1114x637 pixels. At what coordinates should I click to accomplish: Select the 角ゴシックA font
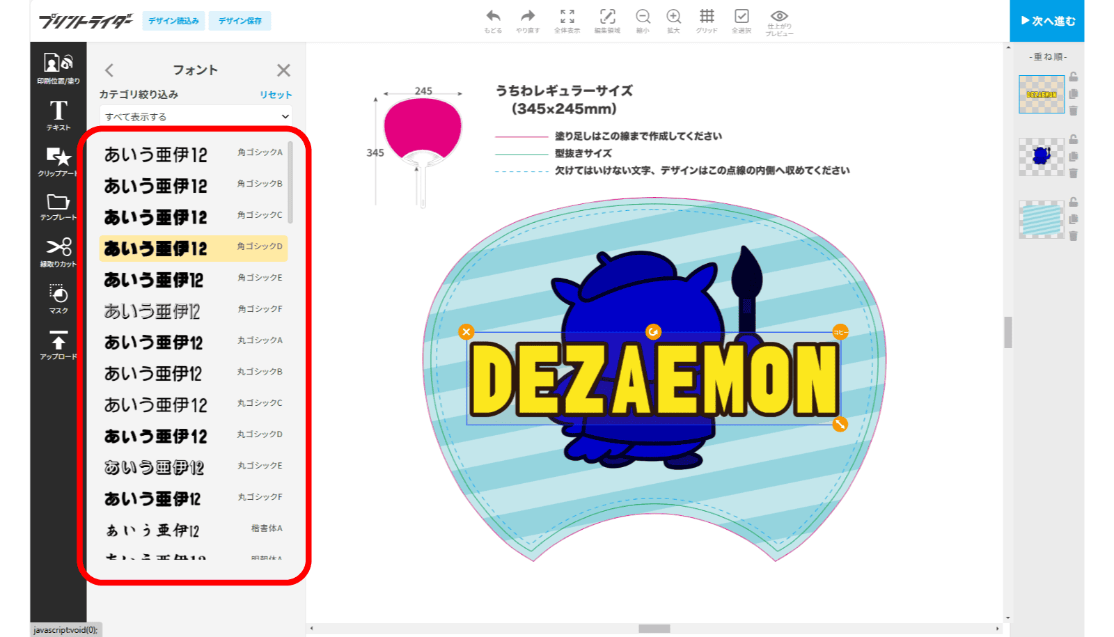pyautogui.click(x=194, y=154)
